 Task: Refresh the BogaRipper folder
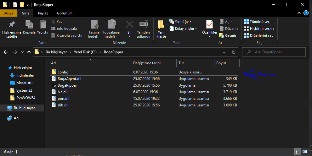(233, 52)
